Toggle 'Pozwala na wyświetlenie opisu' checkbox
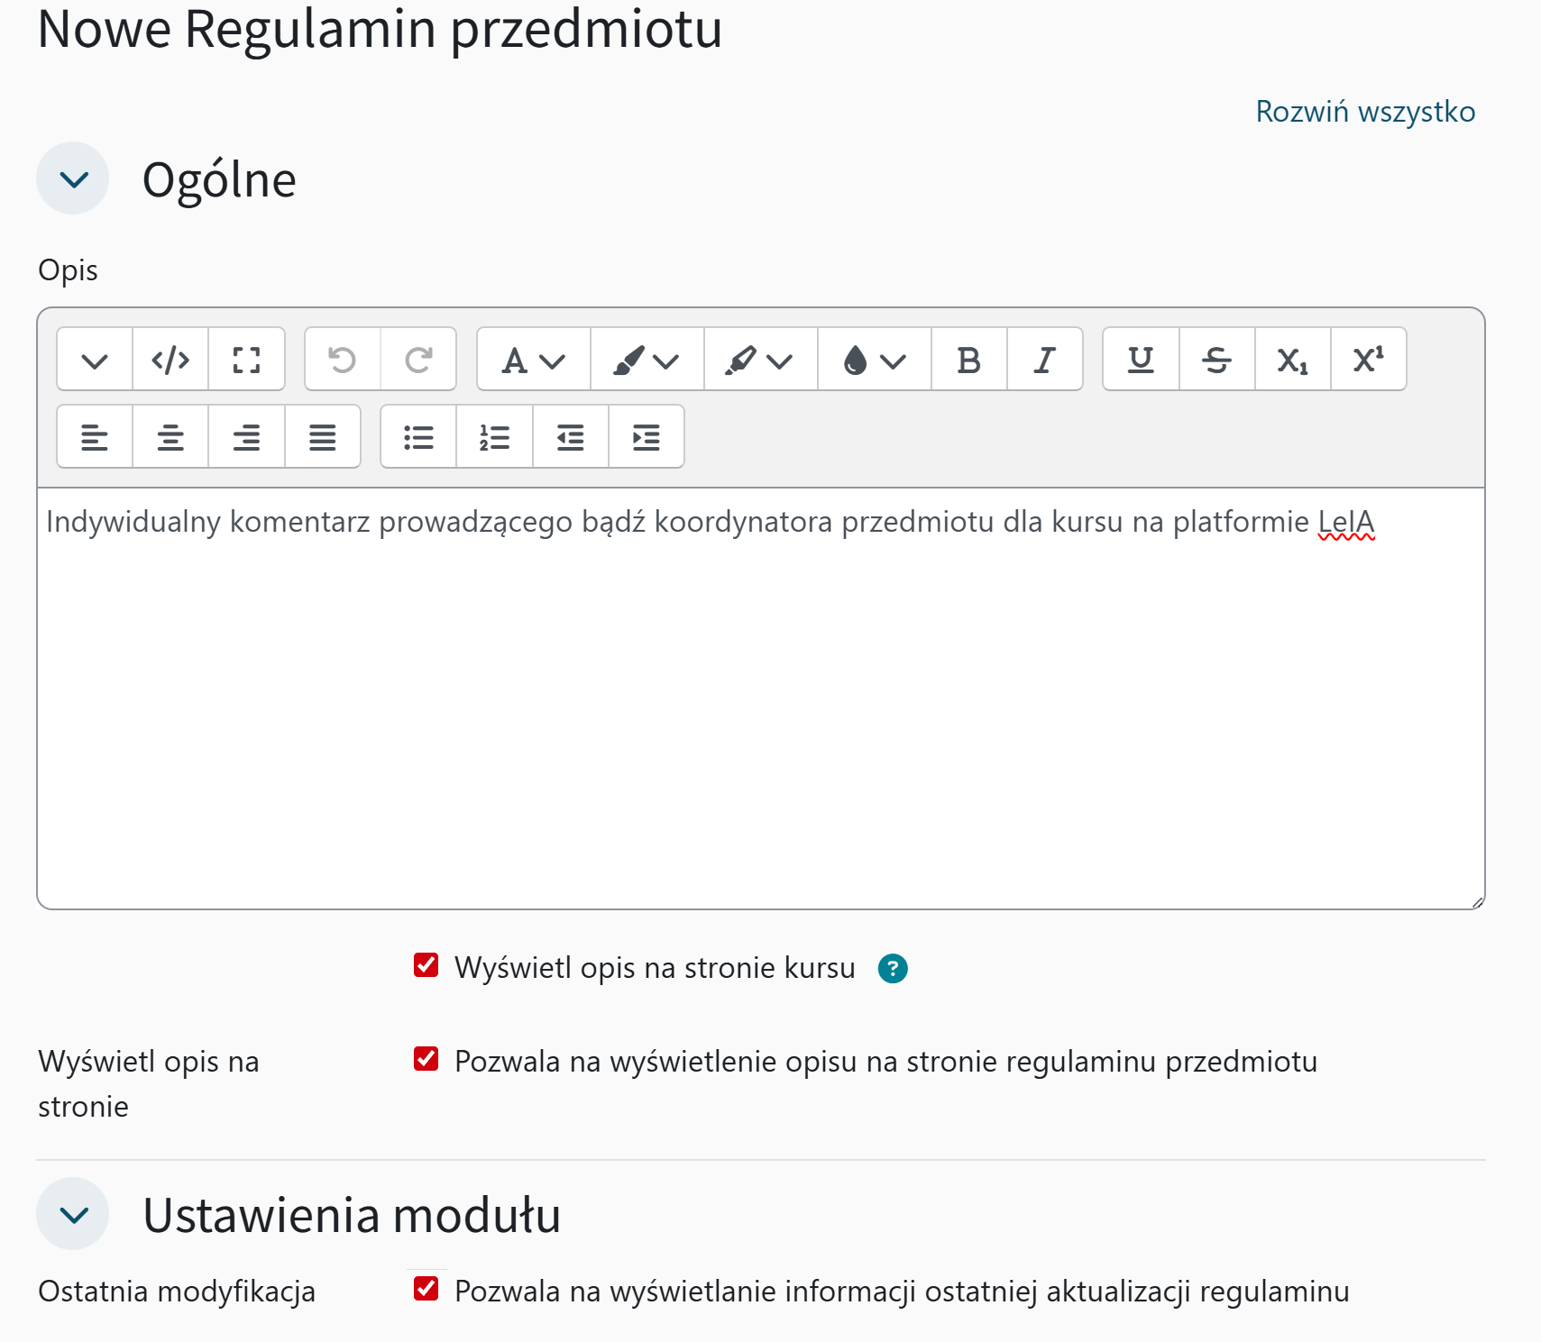This screenshot has height=1342, width=1541. click(x=427, y=1060)
